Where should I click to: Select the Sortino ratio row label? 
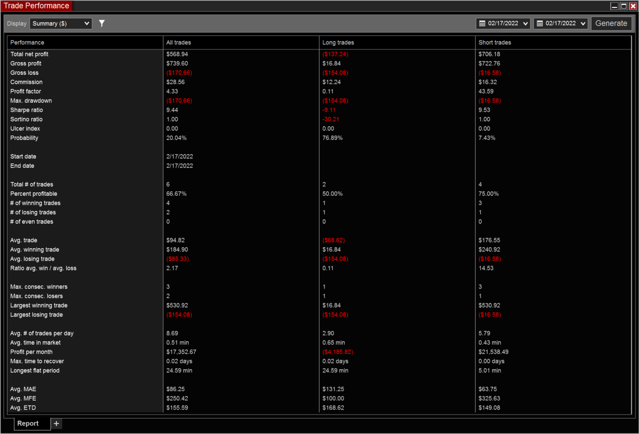(x=26, y=119)
